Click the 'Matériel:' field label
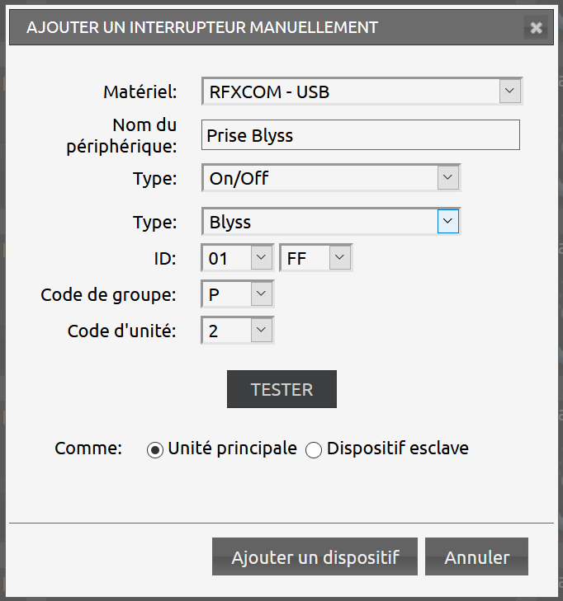Screen dimensions: 563x601 [x=140, y=92]
